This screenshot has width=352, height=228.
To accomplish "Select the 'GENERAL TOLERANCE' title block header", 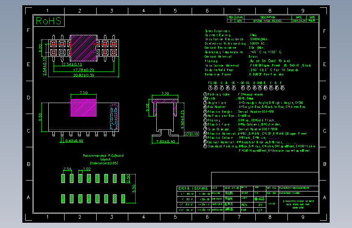I will (x=193, y=188).
